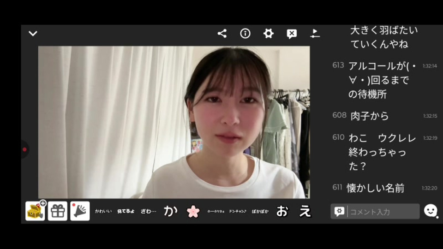
Task: Select the comment 懐かしい名前
Action: pos(376,188)
